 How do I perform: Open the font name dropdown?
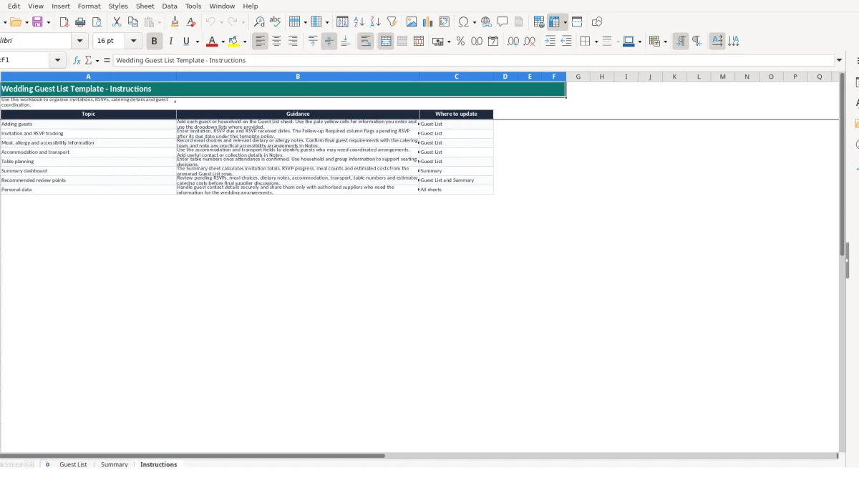[80, 42]
